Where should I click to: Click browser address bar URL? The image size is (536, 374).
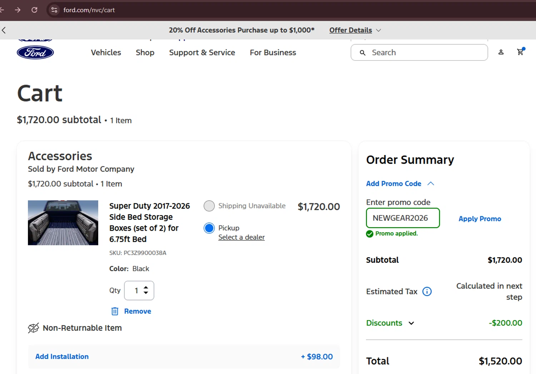[x=89, y=10]
